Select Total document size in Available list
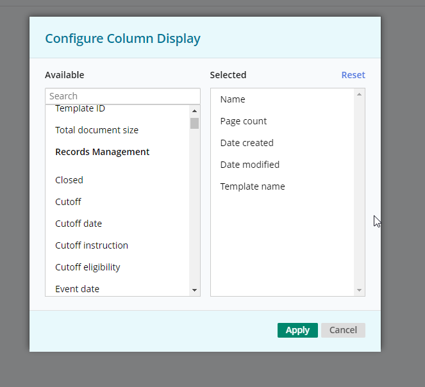This screenshot has width=425, height=387. [x=97, y=130]
